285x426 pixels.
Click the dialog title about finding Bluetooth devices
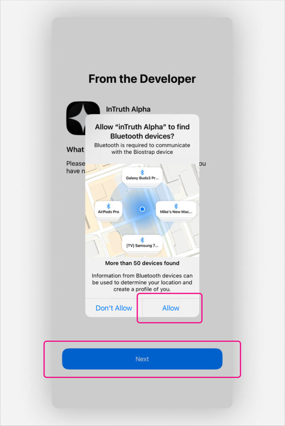142,131
